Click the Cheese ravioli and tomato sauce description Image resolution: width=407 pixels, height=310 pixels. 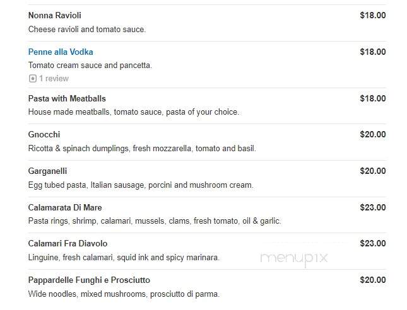coord(87,29)
